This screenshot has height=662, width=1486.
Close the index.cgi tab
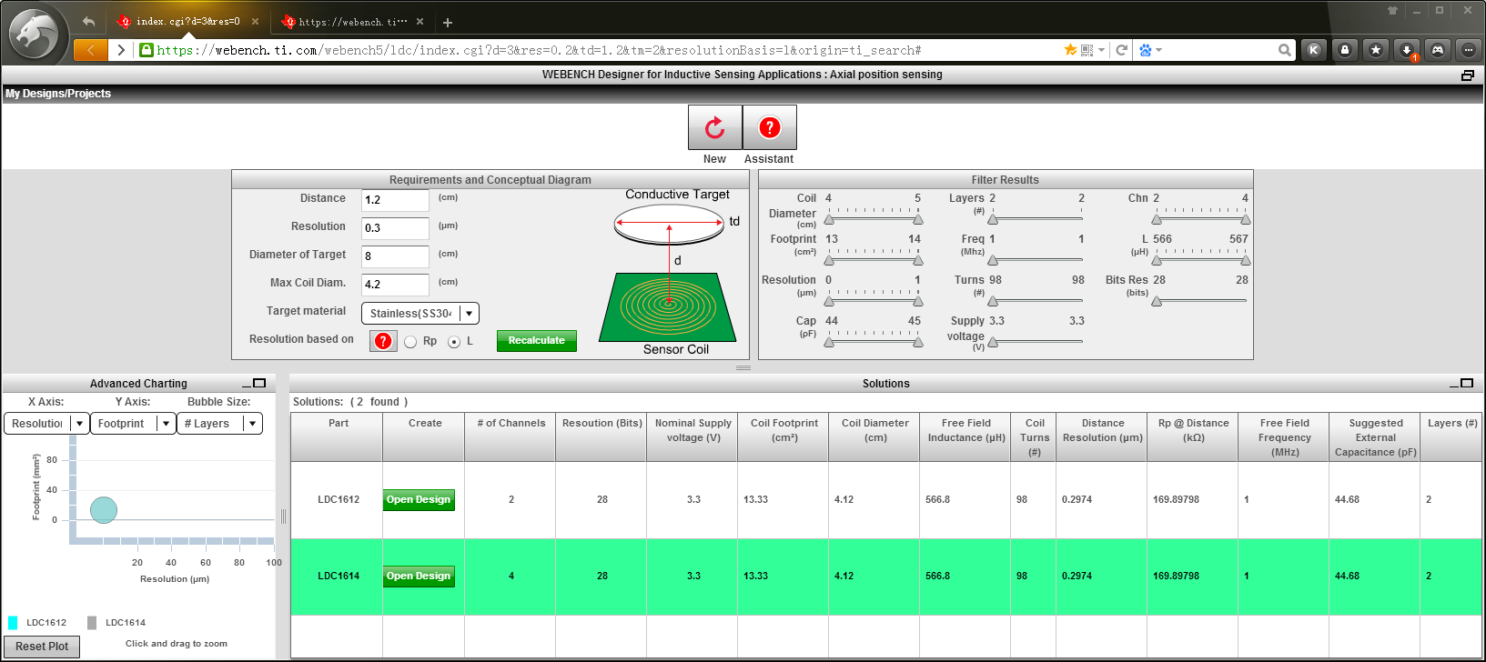point(255,22)
